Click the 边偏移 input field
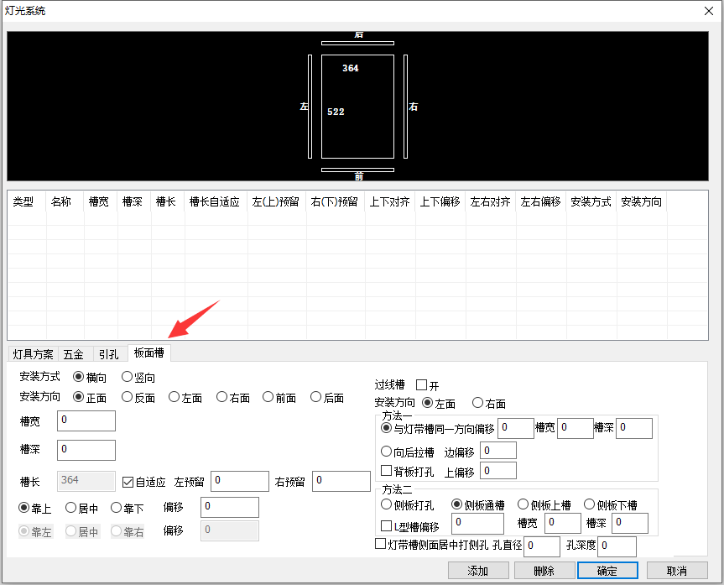 (498, 451)
